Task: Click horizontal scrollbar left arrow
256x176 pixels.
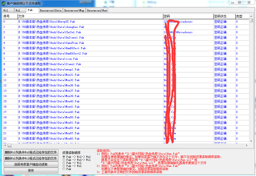Action: [5, 145]
